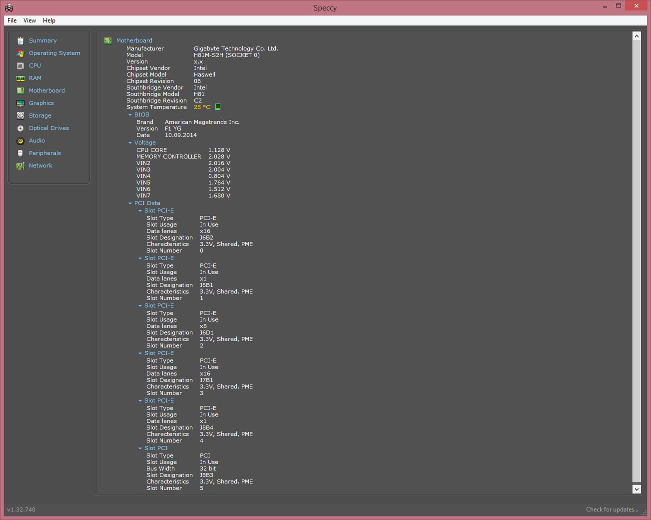The height and width of the screenshot is (520, 651).
Task: Click the Storage drive icon in sidebar
Action: [x=20, y=115]
